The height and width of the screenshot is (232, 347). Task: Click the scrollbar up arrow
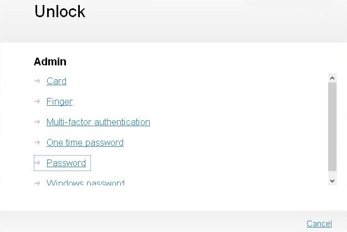click(x=332, y=78)
